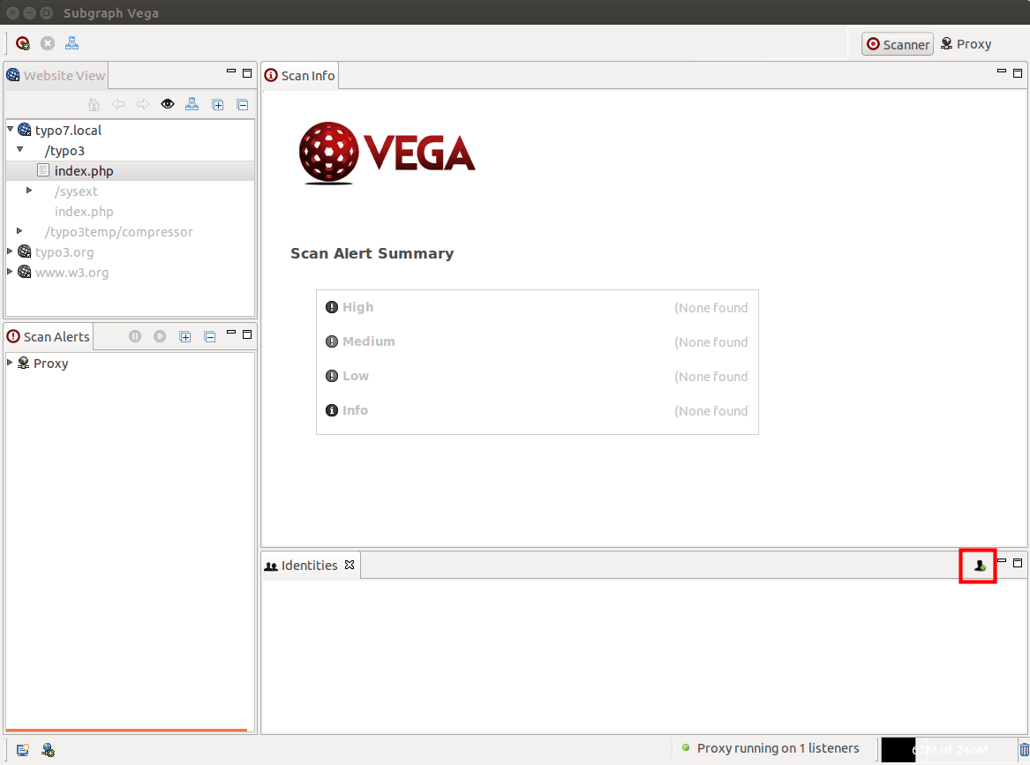Click the console icon in the status bar
The height and width of the screenshot is (765, 1030).
pos(22,750)
